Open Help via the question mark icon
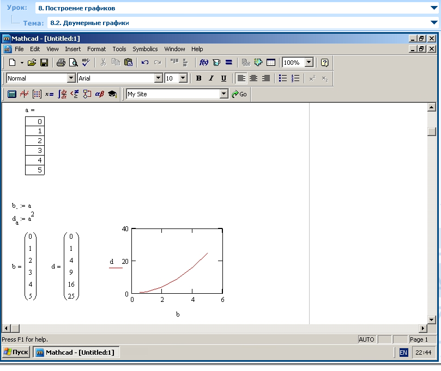This screenshot has height=371, width=441. 324,63
